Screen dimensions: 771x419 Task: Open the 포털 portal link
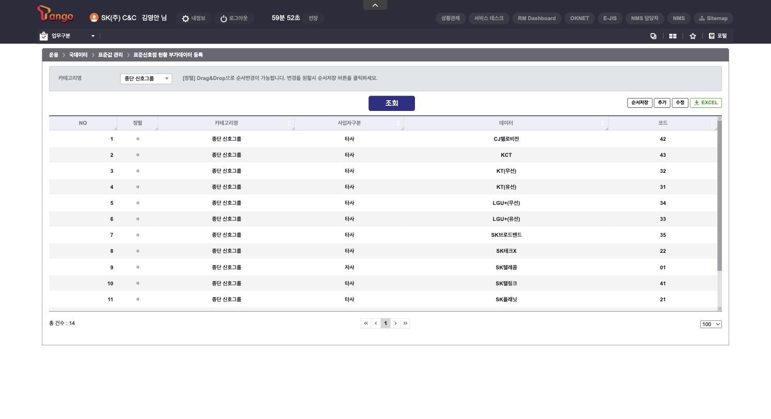pos(718,36)
